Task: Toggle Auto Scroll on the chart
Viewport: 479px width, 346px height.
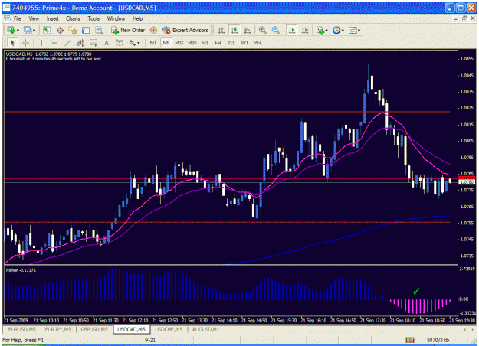Action: coord(292,30)
